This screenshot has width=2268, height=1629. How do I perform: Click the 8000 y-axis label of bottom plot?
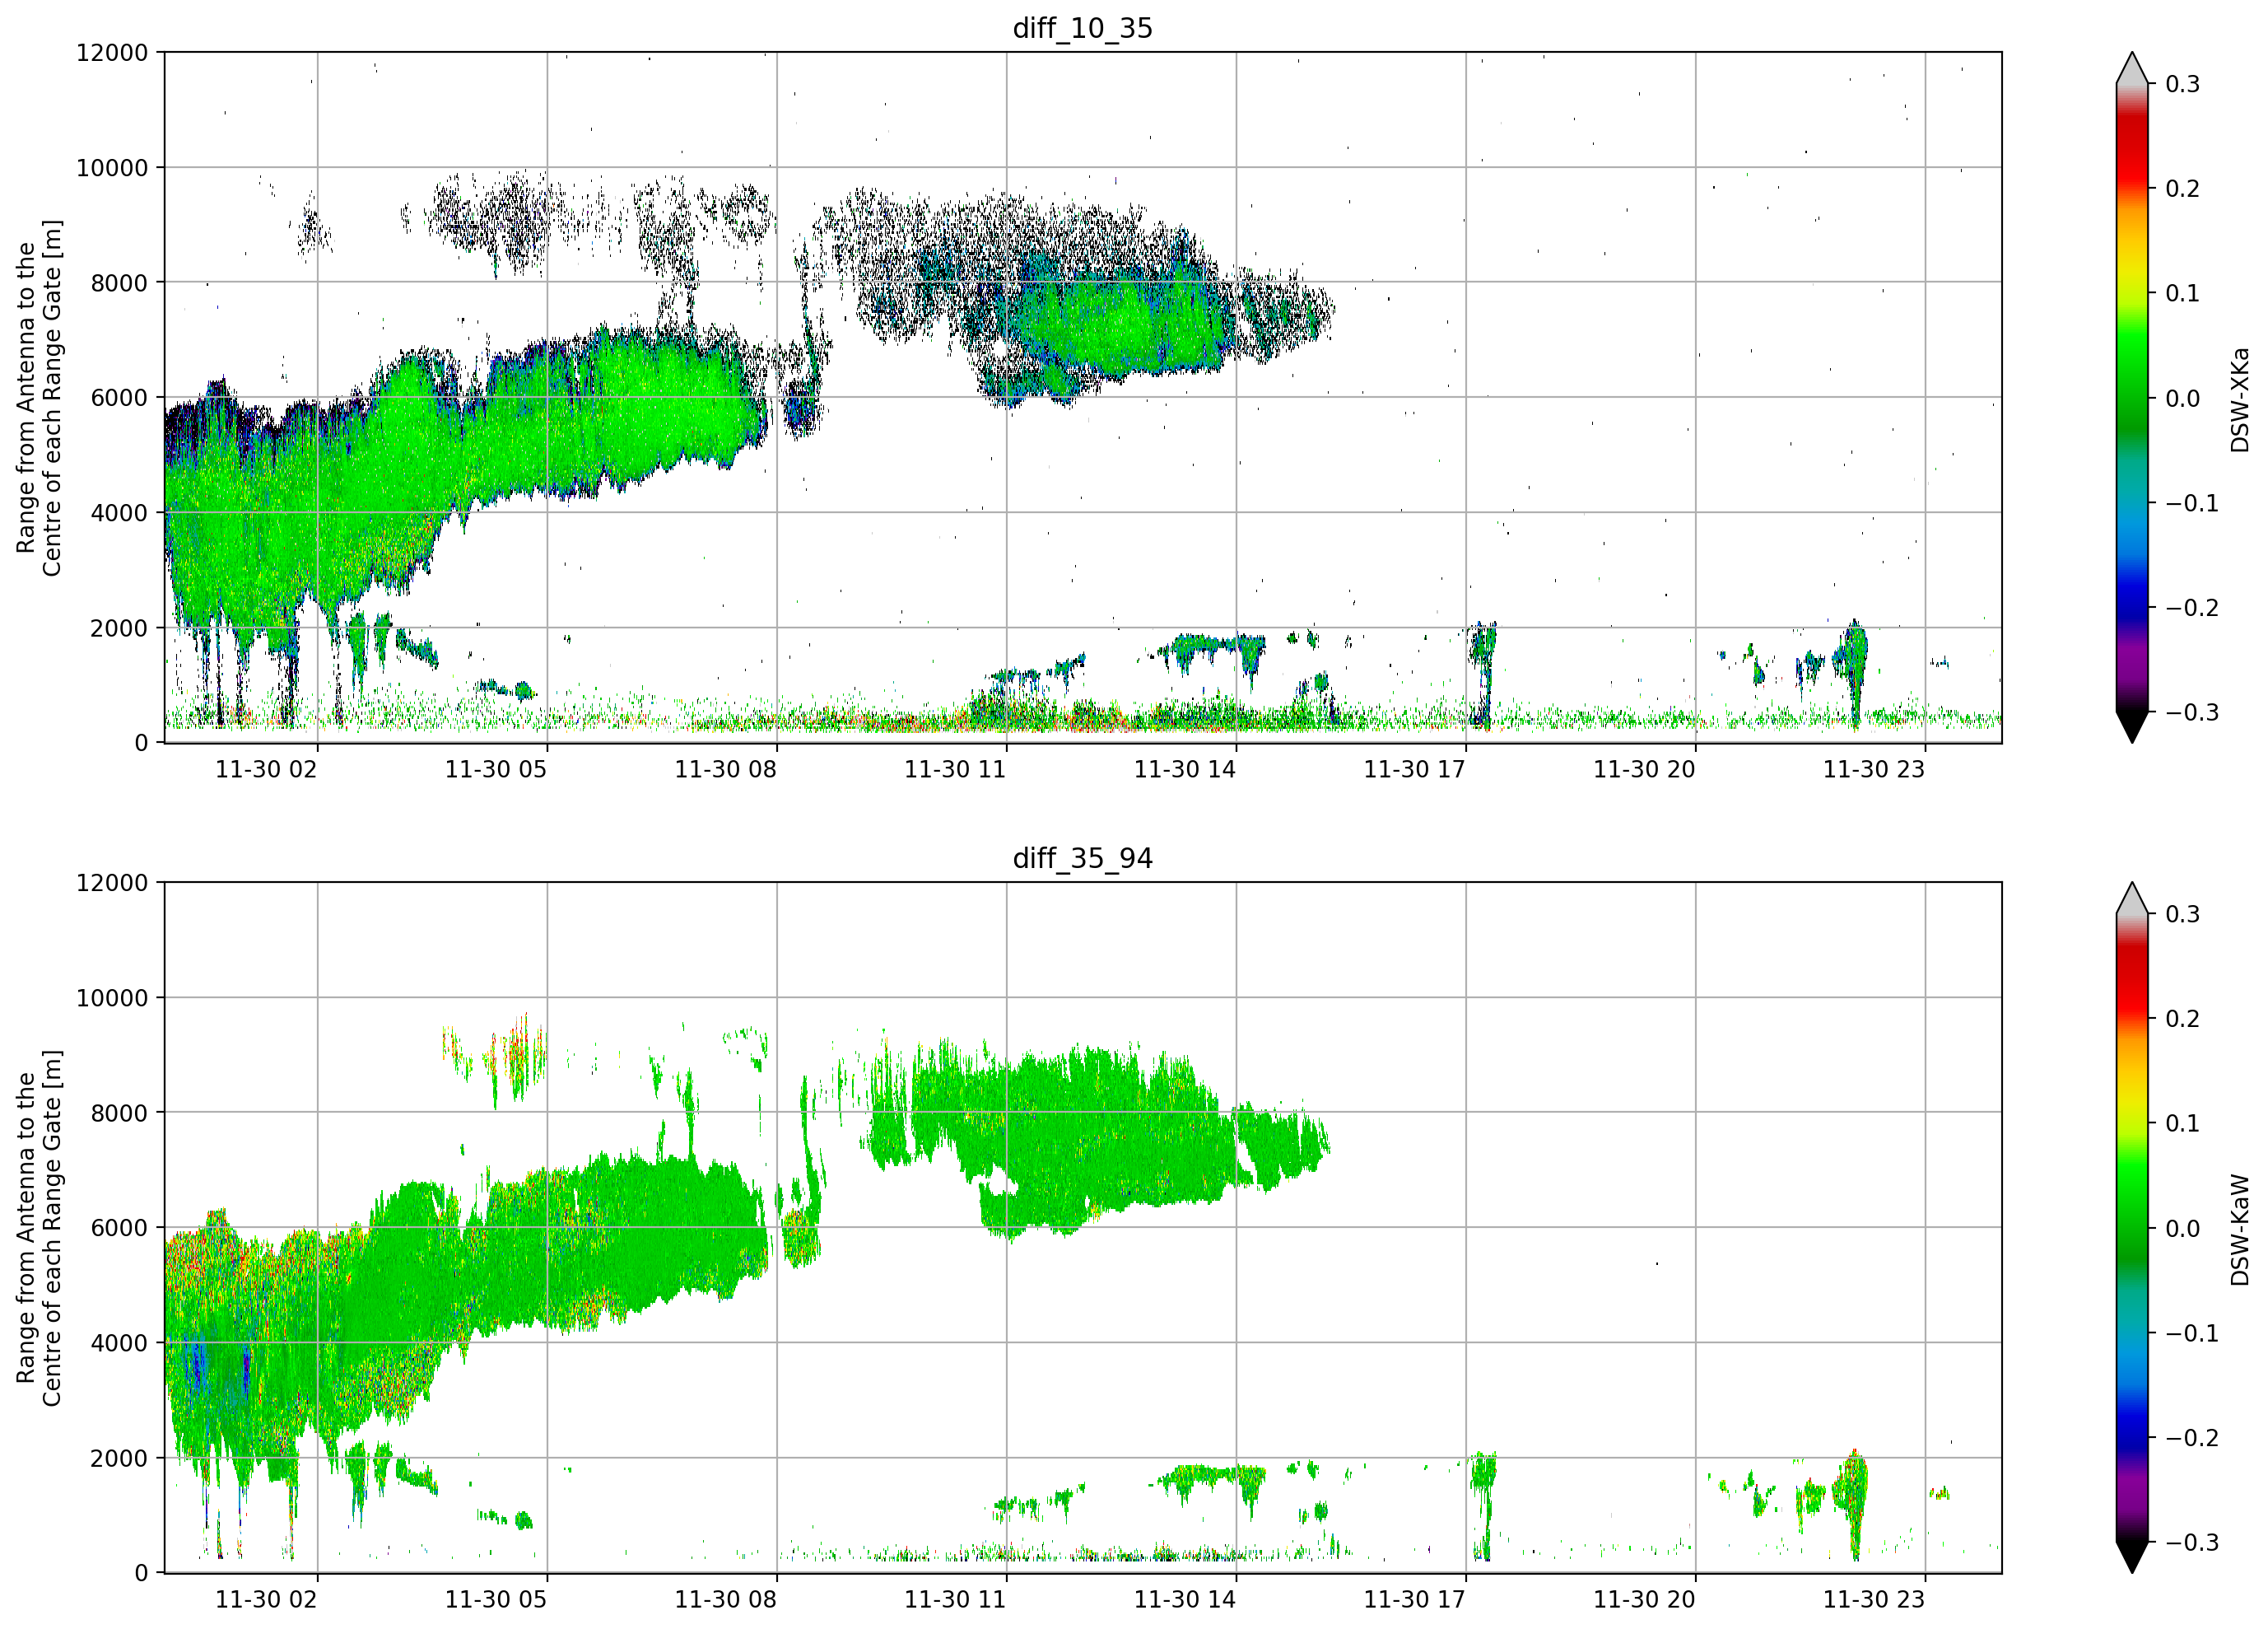119,1113
